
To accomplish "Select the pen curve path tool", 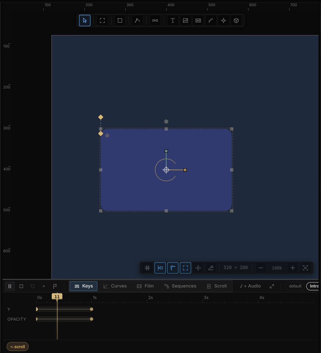I will point(137,20).
